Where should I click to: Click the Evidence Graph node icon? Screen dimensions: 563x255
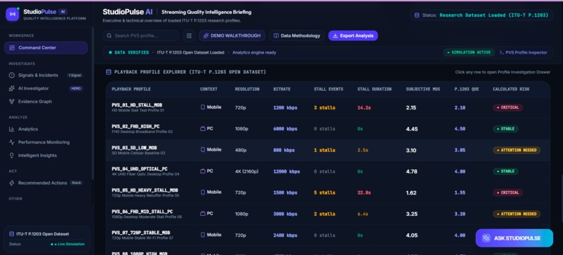click(11, 102)
